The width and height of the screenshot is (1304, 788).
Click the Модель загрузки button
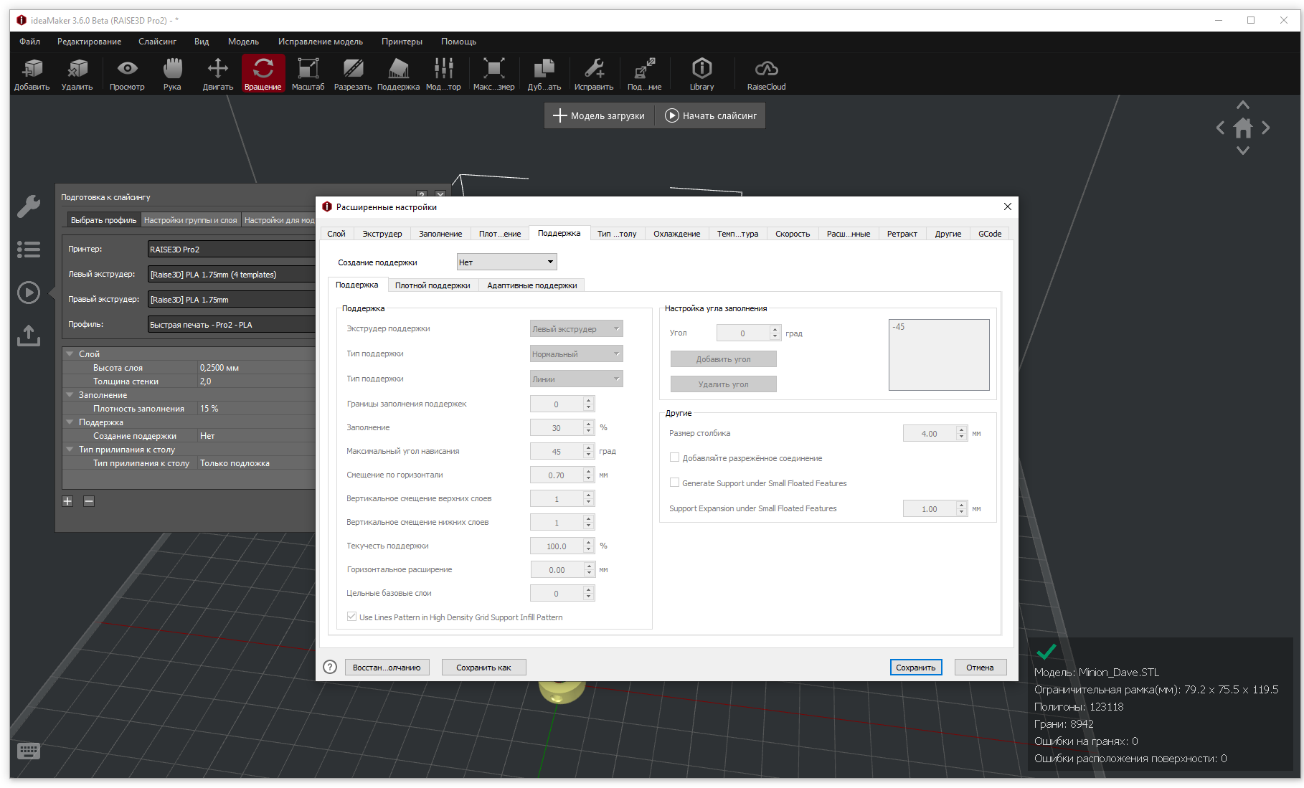point(599,115)
